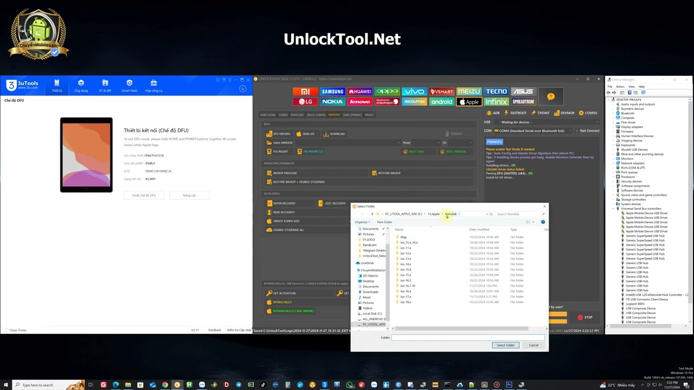Open the COM port dropdown

coord(532,131)
